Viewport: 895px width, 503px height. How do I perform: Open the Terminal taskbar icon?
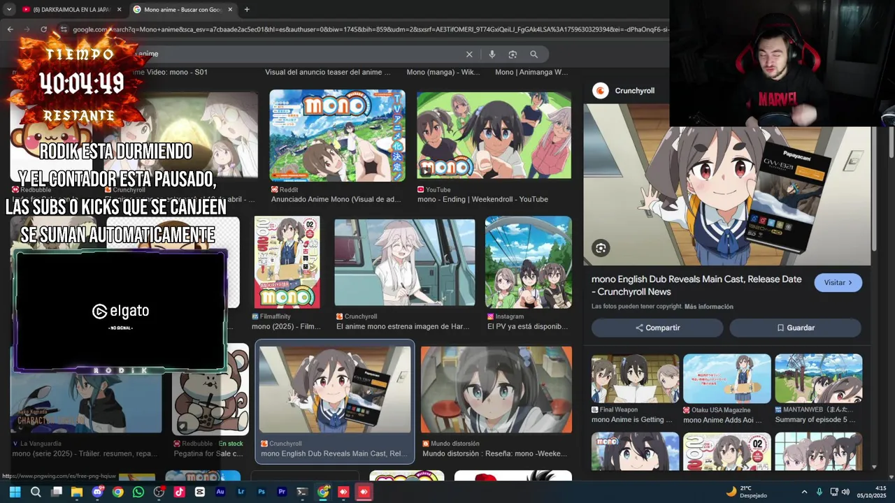302,492
